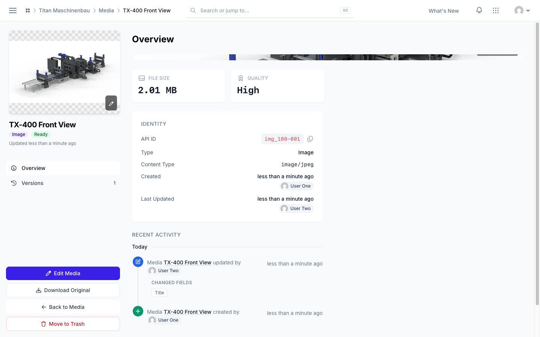Open the hamburger navigation menu

13,10
